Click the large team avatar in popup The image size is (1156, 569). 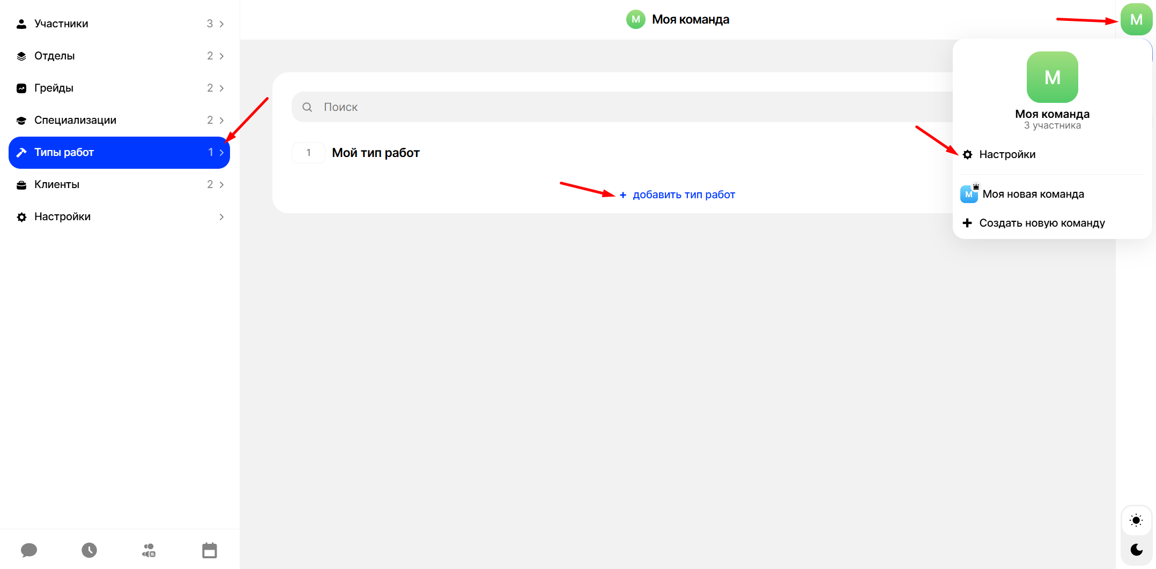(1052, 77)
